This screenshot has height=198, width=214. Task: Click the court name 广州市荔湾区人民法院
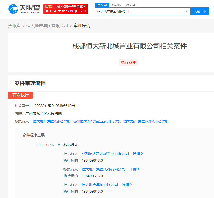click(x=44, y=113)
